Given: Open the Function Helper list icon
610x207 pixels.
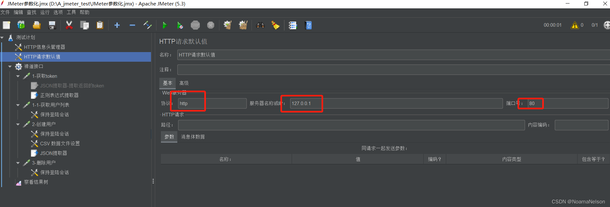Looking at the screenshot, I should (293, 25).
